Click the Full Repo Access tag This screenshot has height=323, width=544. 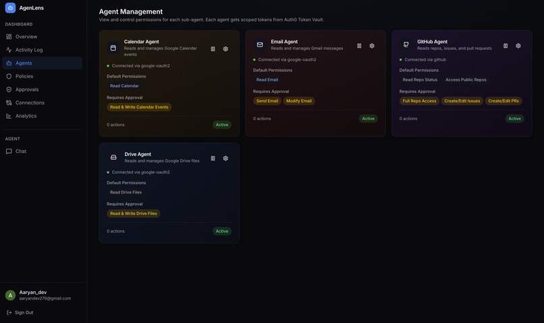click(419, 101)
